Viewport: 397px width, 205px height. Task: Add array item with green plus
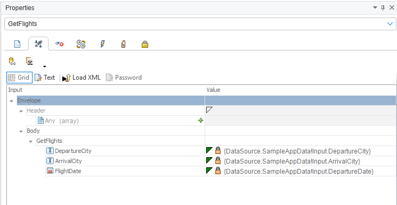[x=200, y=121]
